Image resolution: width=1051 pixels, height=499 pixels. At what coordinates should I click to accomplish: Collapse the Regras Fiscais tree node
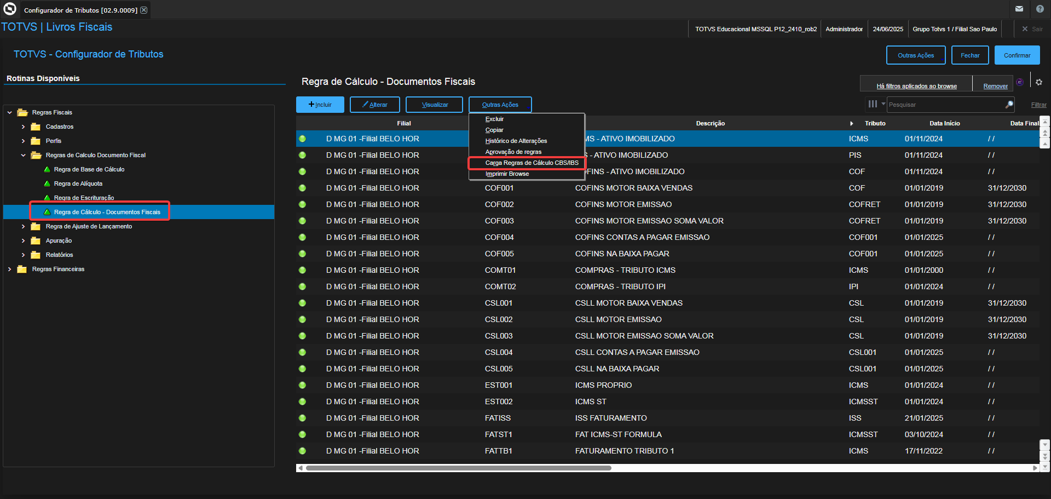pos(9,112)
